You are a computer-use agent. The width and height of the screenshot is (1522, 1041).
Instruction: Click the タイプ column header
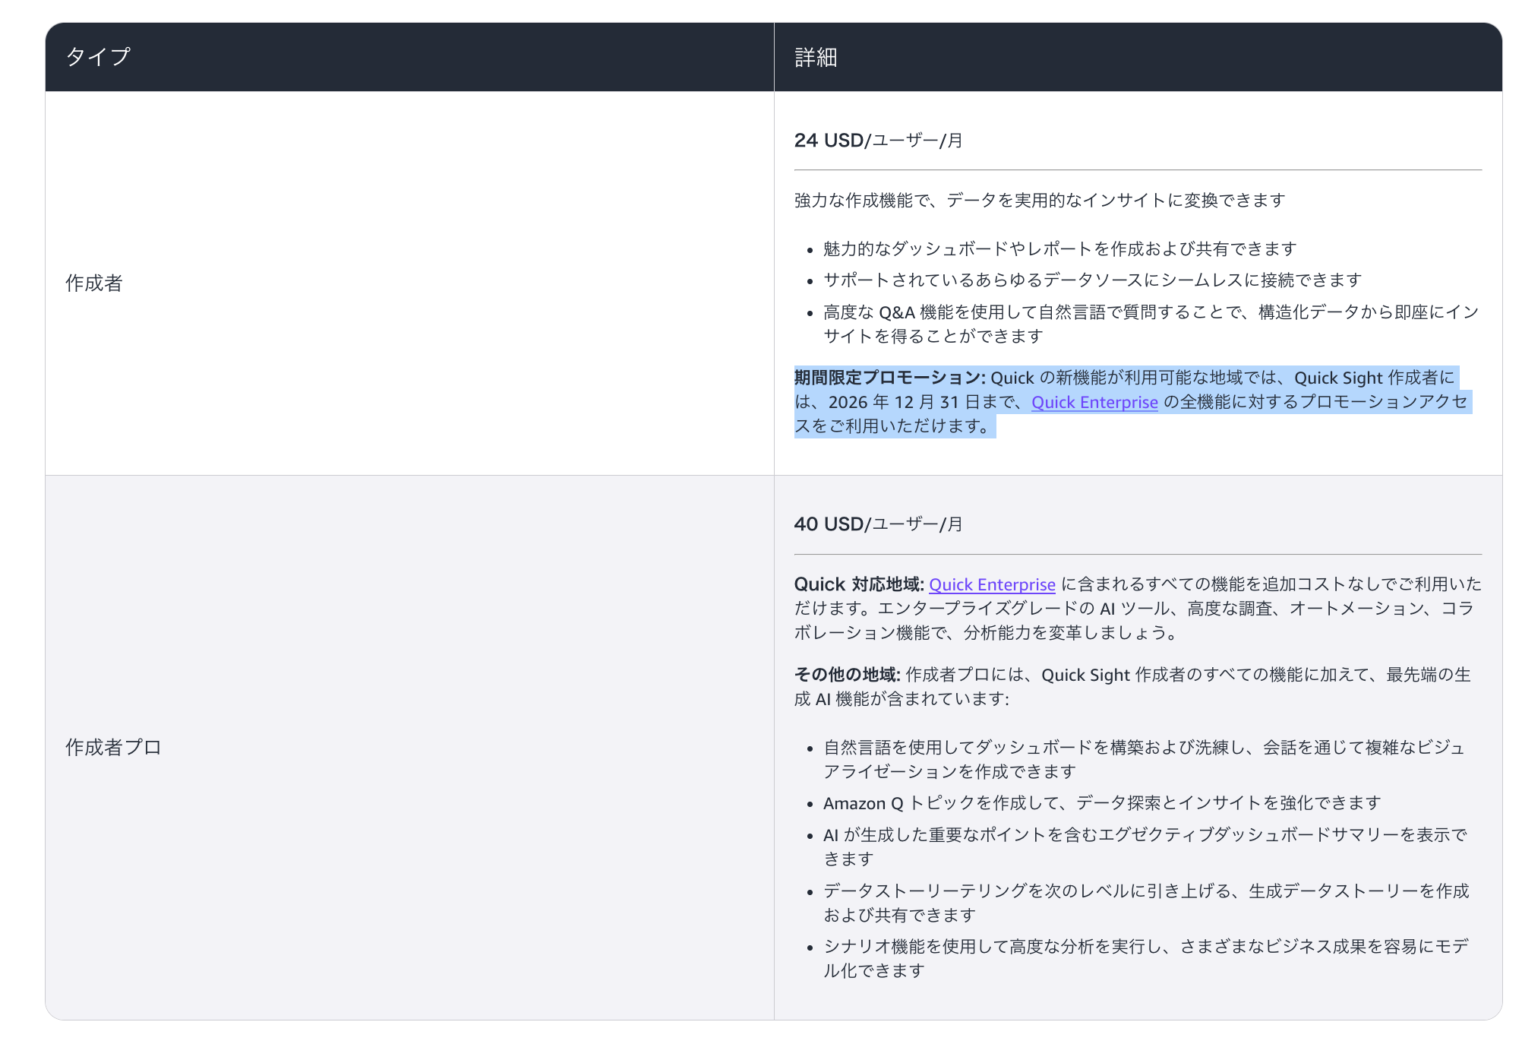(98, 57)
